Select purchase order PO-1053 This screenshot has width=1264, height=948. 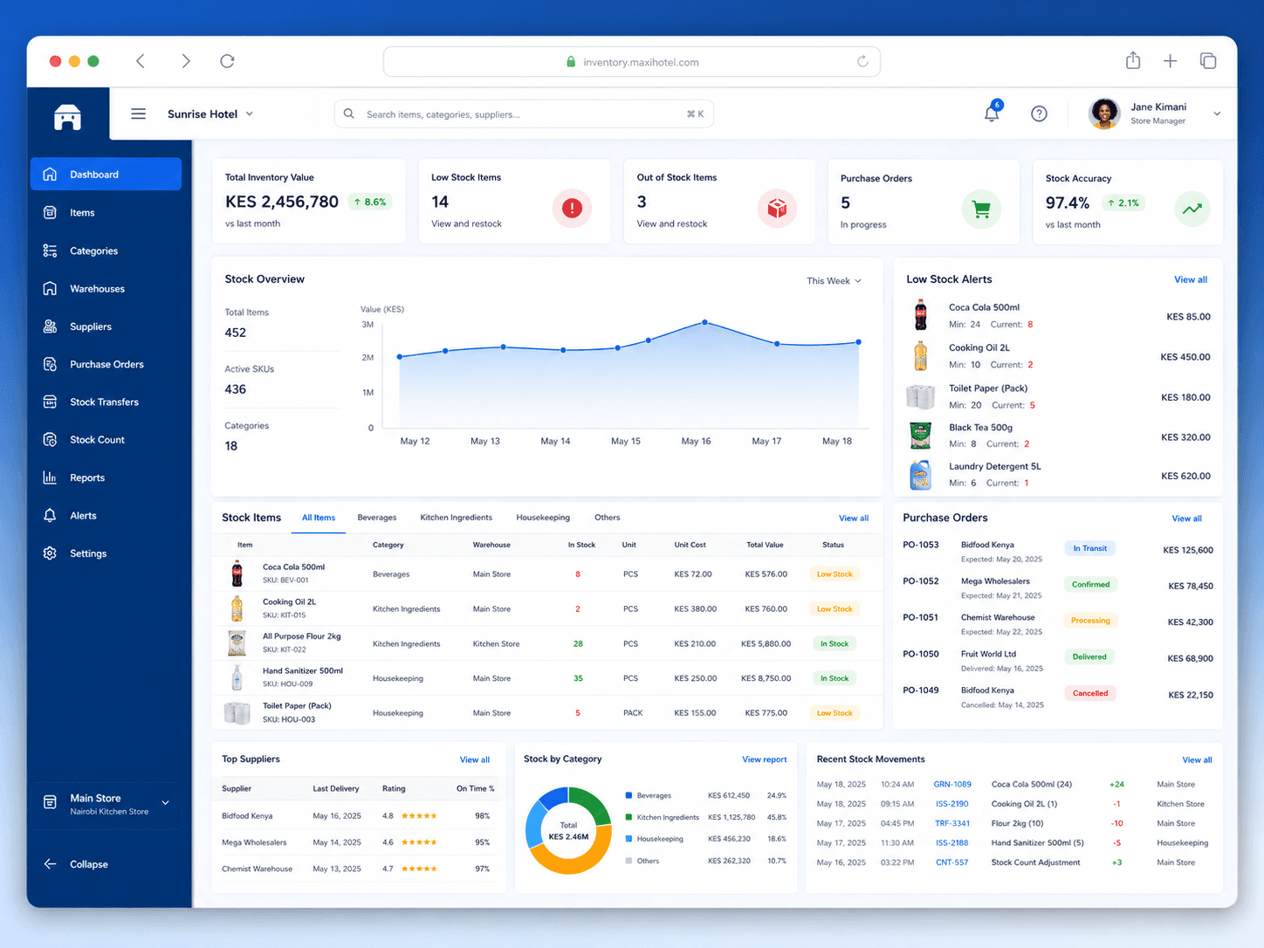coord(921,545)
